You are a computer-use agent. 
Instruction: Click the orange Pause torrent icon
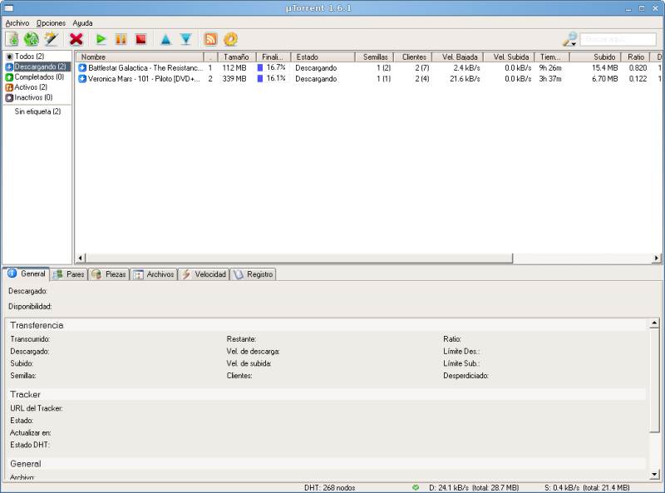tap(121, 39)
